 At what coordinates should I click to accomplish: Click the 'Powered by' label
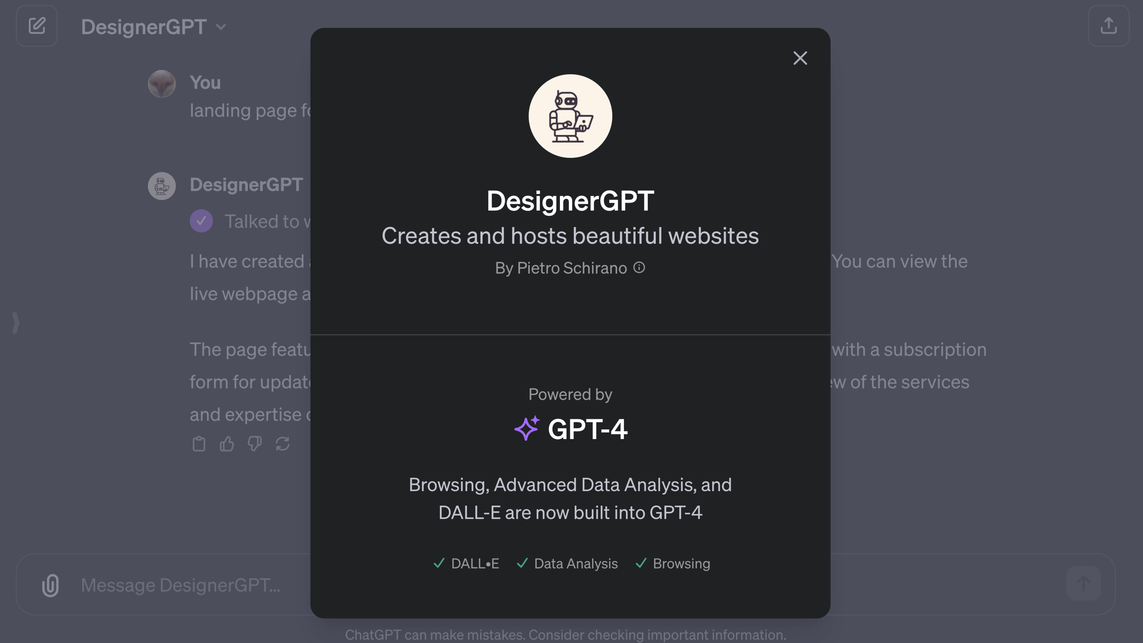(570, 394)
